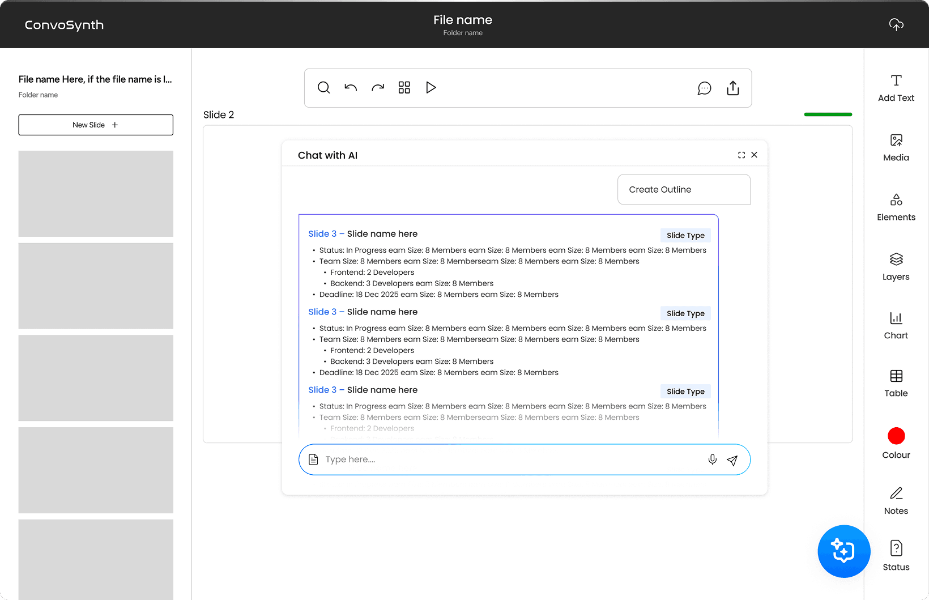Open the Media panel
The image size is (929, 600).
[x=895, y=147]
